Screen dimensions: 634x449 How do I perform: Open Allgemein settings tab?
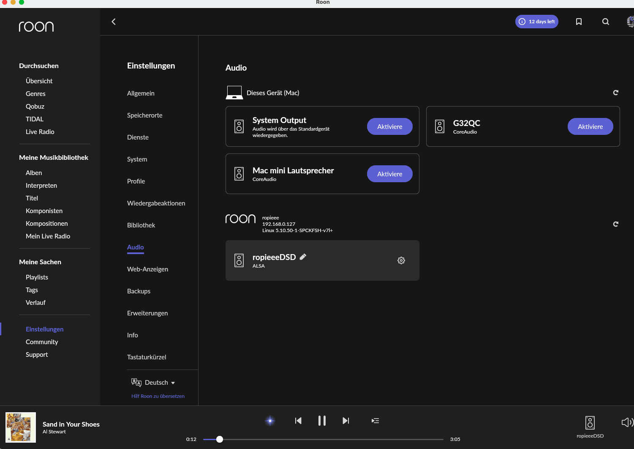(141, 93)
